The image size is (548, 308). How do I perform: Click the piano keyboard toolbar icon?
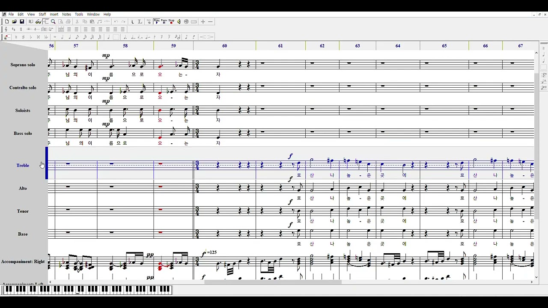(194, 21)
